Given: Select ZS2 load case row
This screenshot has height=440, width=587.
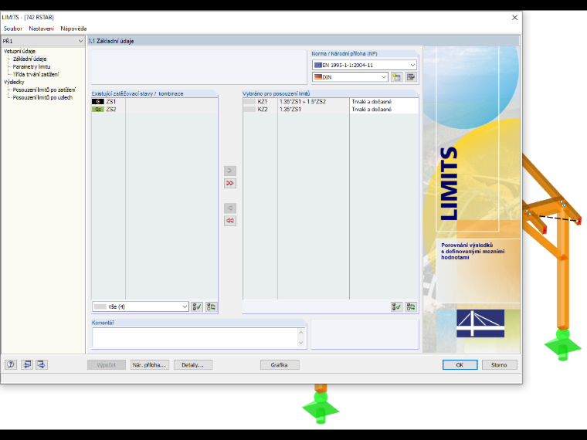Looking at the screenshot, I should coord(154,110).
